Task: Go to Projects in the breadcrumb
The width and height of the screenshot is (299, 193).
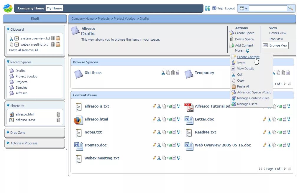Action: point(103,19)
